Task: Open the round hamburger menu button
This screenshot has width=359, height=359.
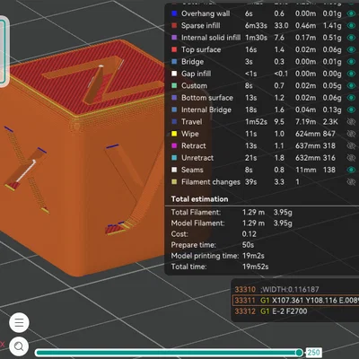Action: (19, 322)
